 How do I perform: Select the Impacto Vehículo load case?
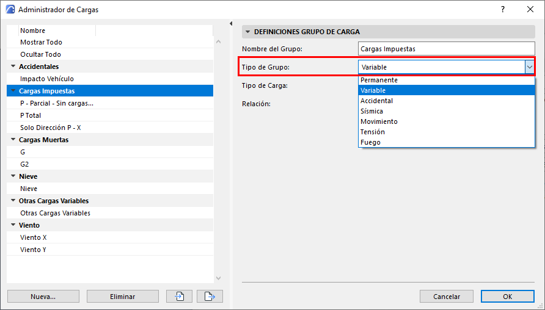tap(47, 79)
